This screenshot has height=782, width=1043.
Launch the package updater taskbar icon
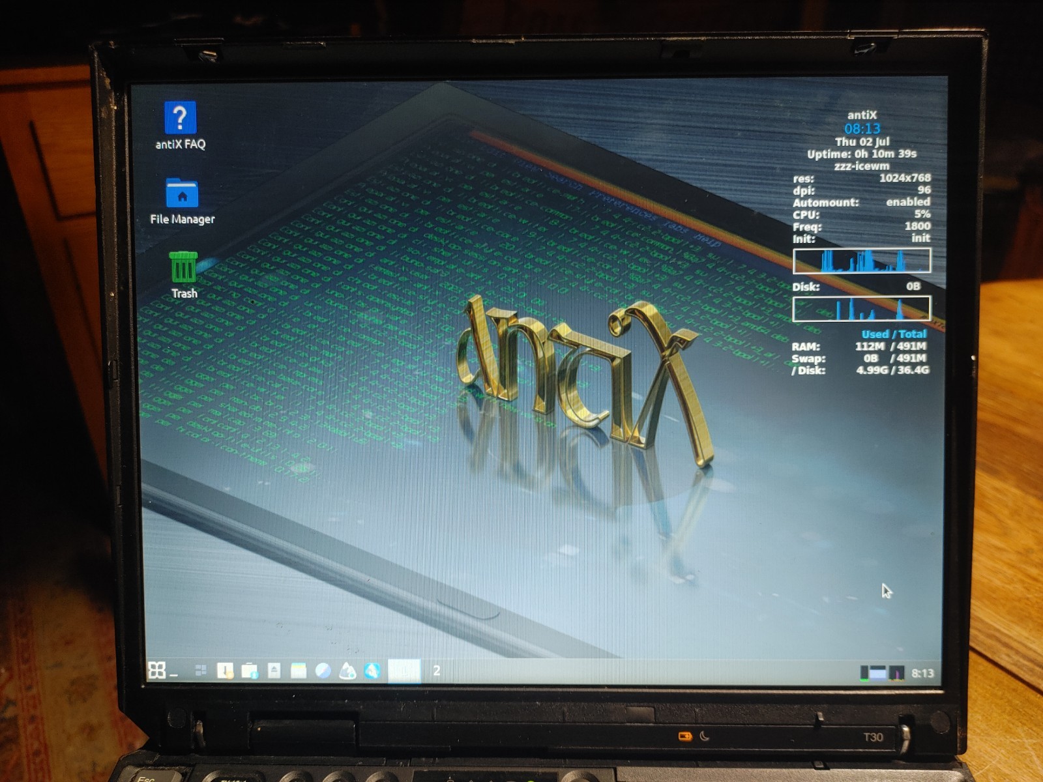(225, 670)
